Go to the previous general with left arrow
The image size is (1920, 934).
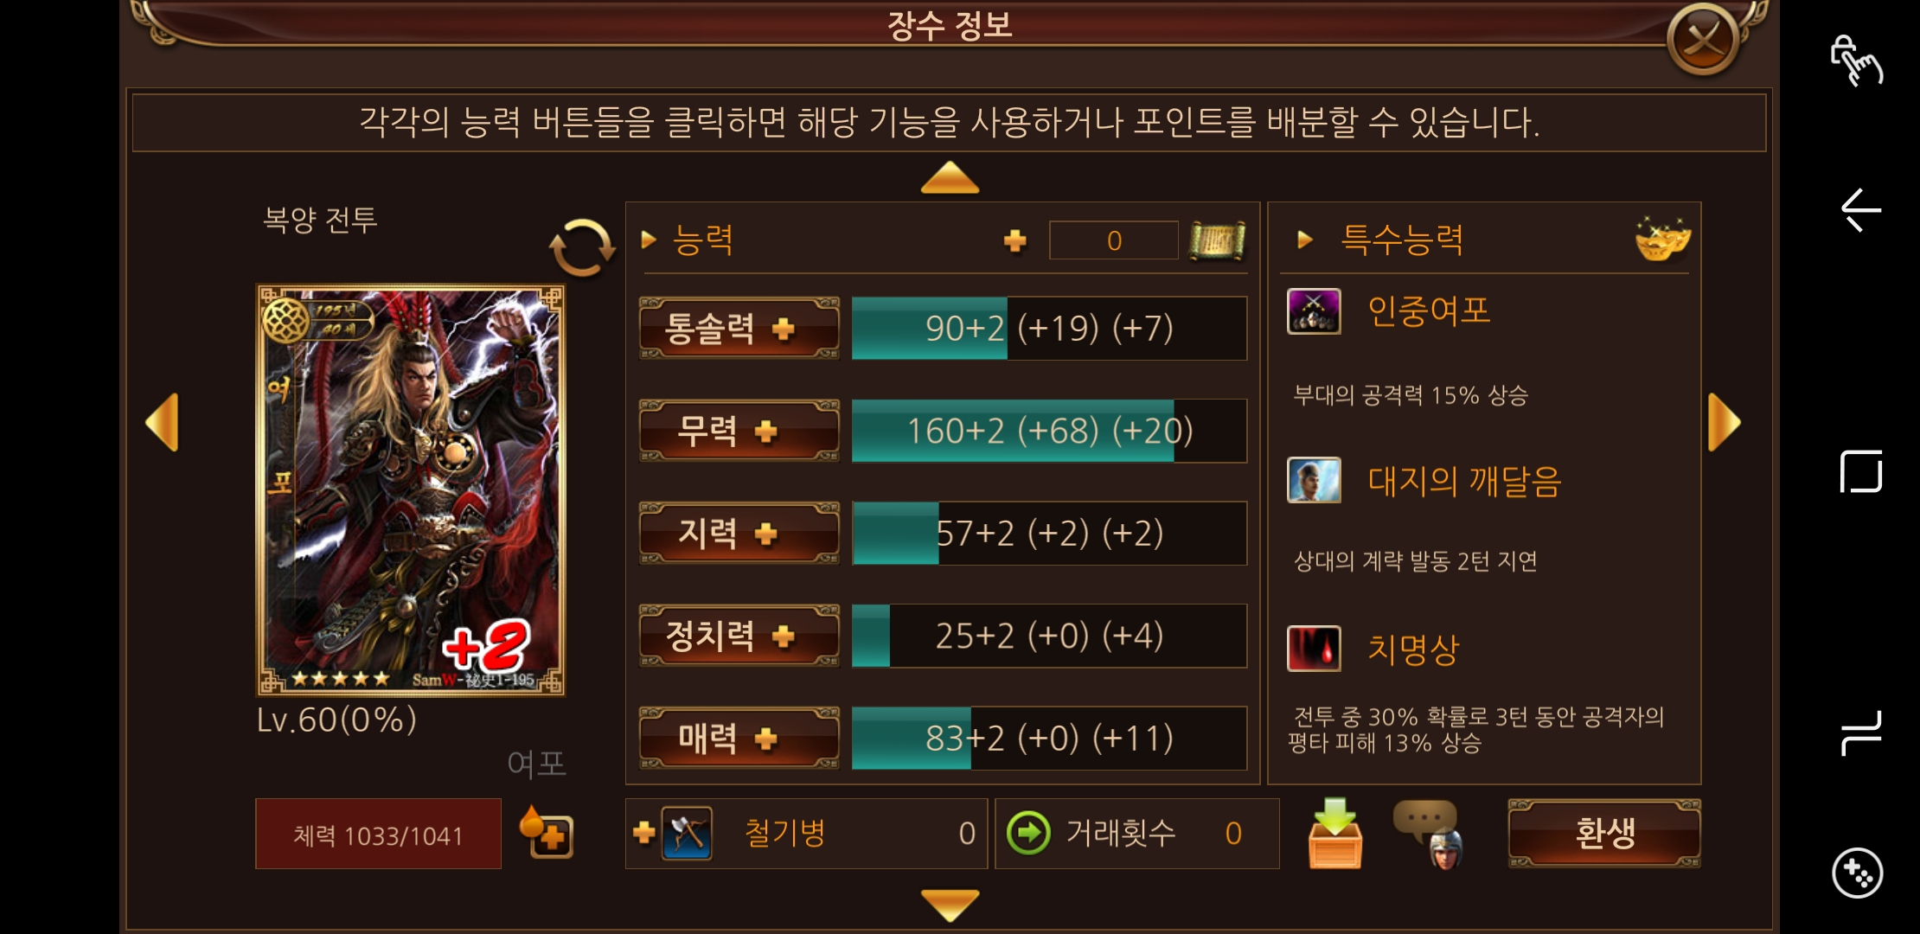click(x=163, y=422)
